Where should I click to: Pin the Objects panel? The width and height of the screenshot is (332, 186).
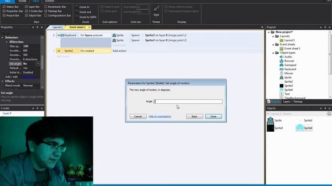[325, 108]
